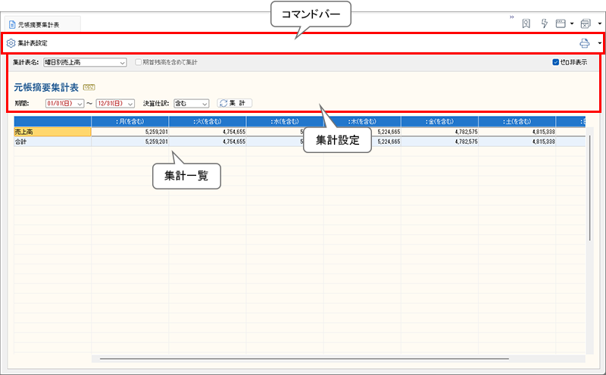Open 集計表設定 gear icon

[x=11, y=43]
